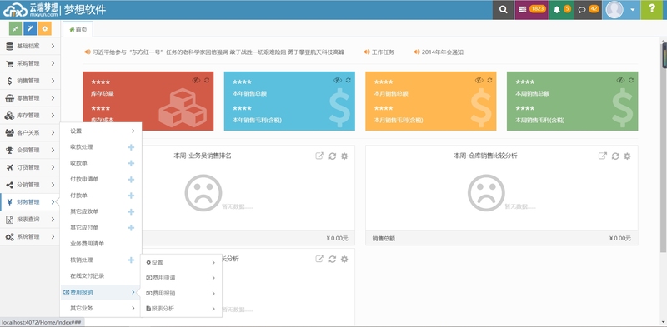Open the task list icon with 1823 badge
This screenshot has height=327, width=667.
[532, 10]
